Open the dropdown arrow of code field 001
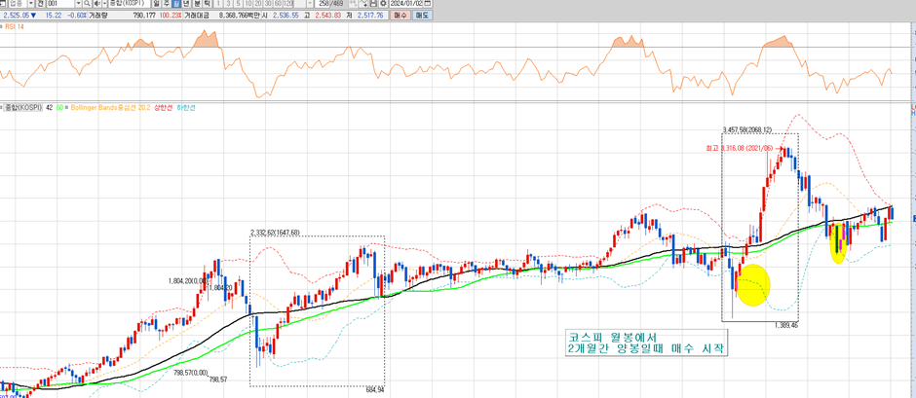The image size is (916, 398). tap(78, 3)
